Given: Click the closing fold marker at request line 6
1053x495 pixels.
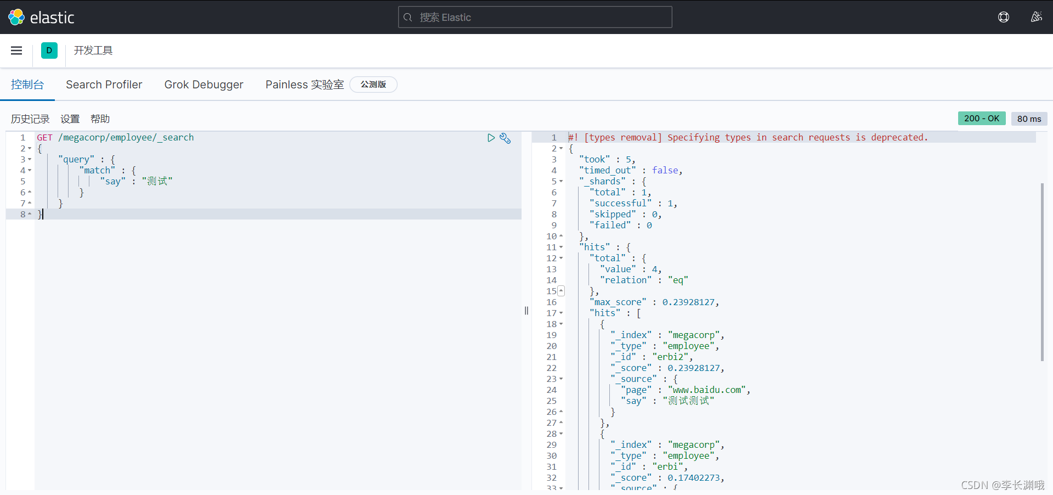Looking at the screenshot, I should 30,193.
